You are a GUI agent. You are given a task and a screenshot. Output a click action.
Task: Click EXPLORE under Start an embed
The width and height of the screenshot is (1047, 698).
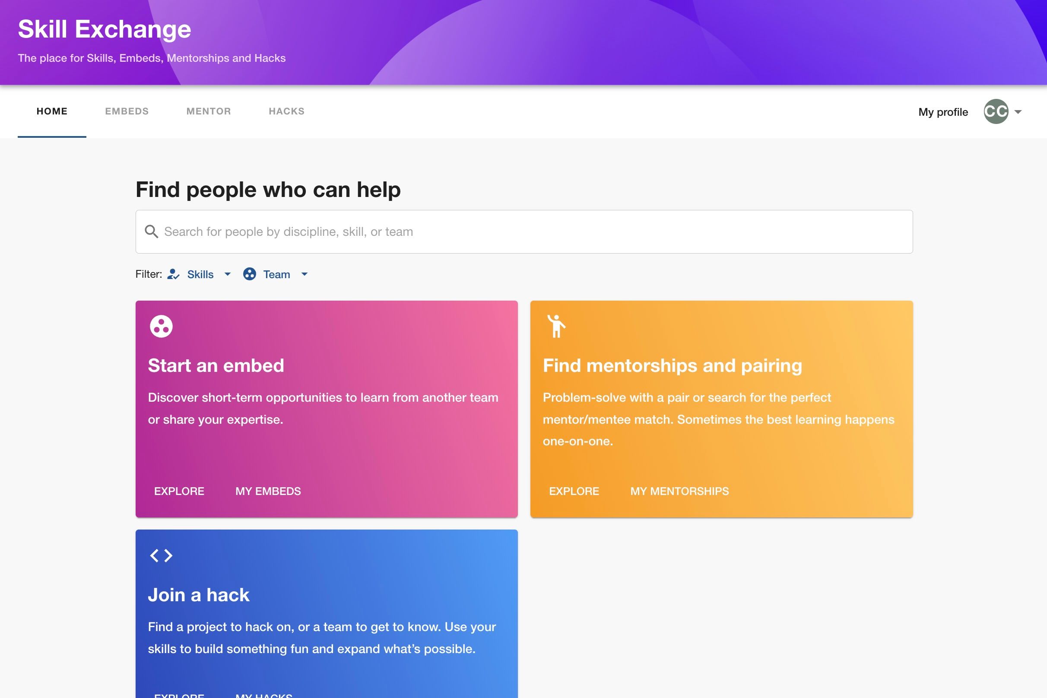pyautogui.click(x=179, y=491)
